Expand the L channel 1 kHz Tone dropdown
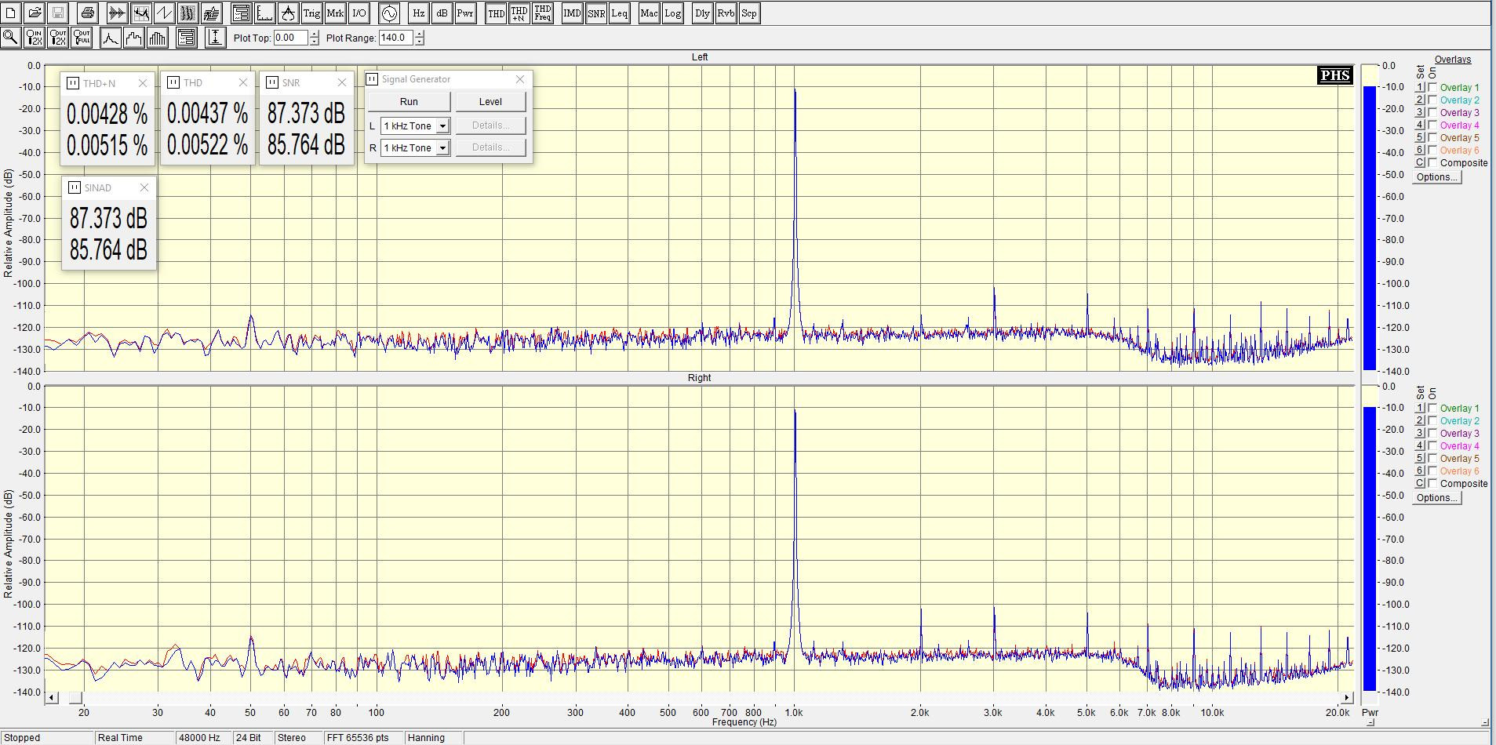 (x=442, y=126)
